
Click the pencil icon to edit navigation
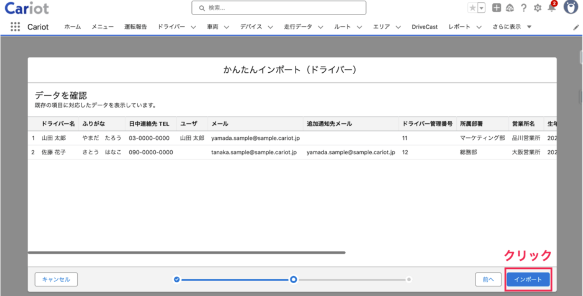(576, 28)
